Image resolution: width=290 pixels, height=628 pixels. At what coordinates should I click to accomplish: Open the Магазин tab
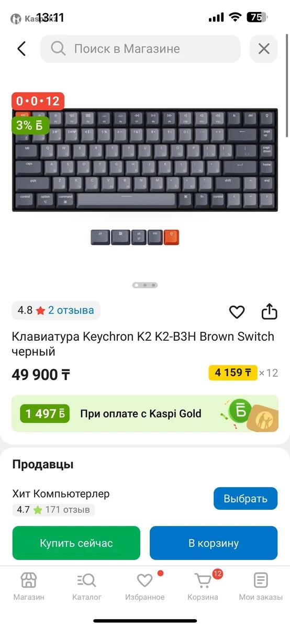pyautogui.click(x=29, y=586)
